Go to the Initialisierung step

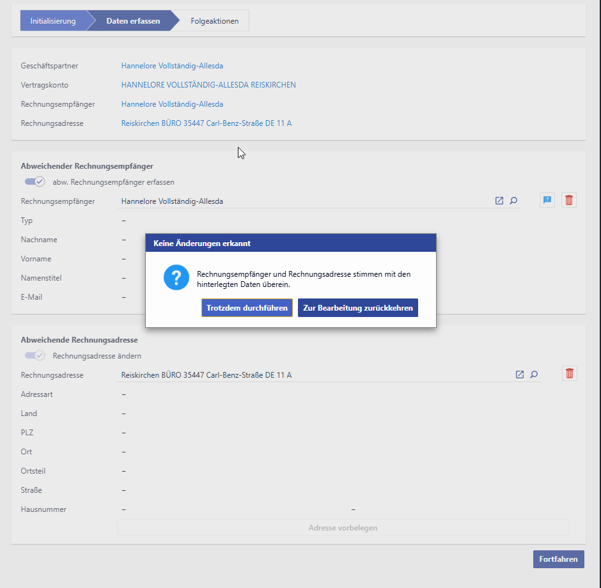point(53,21)
